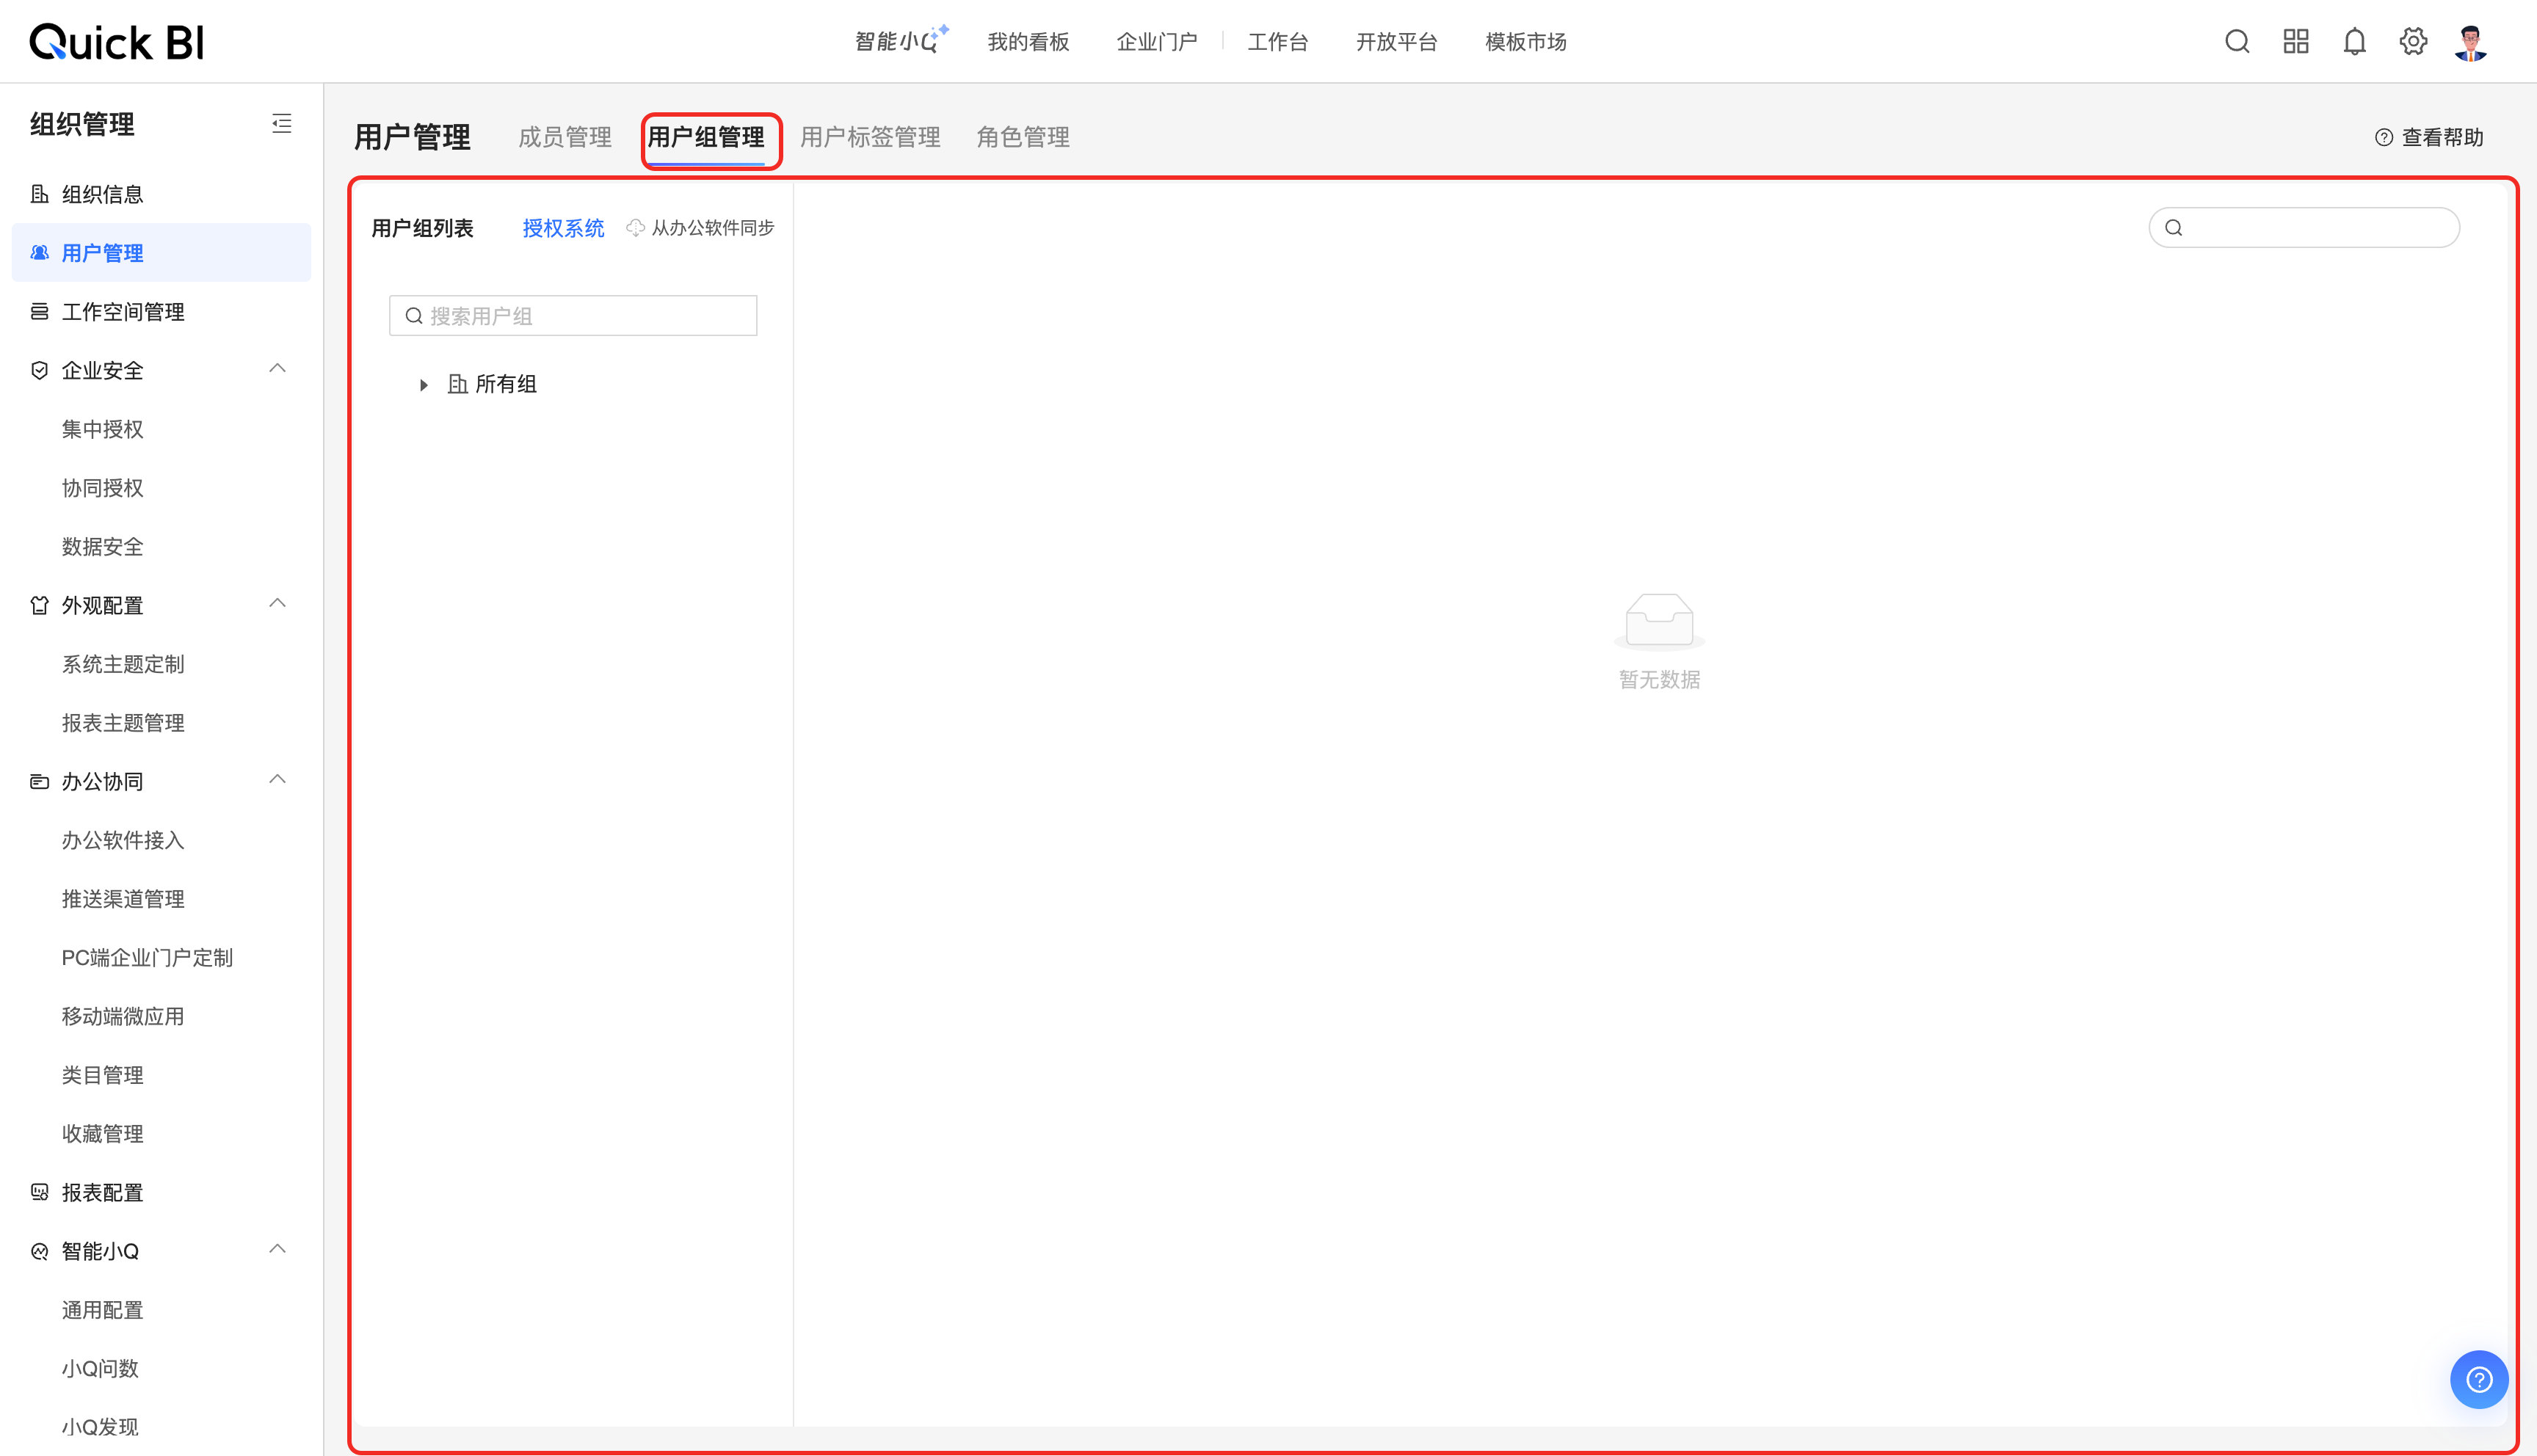Collapse the 智能小Q sidebar section
Image resolution: width=2537 pixels, height=1456 pixels.
click(278, 1250)
